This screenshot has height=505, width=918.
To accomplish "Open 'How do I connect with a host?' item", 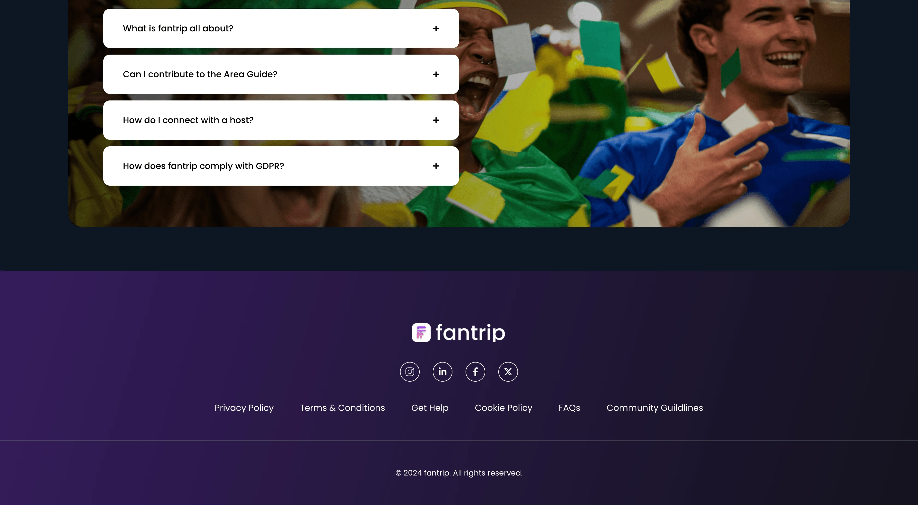I will point(281,120).
